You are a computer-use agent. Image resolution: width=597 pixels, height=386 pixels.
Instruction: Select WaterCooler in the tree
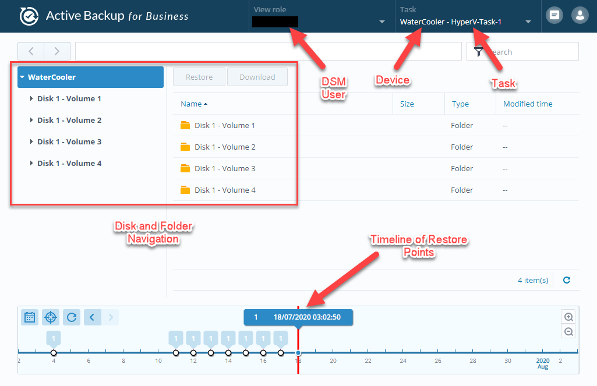(x=91, y=77)
